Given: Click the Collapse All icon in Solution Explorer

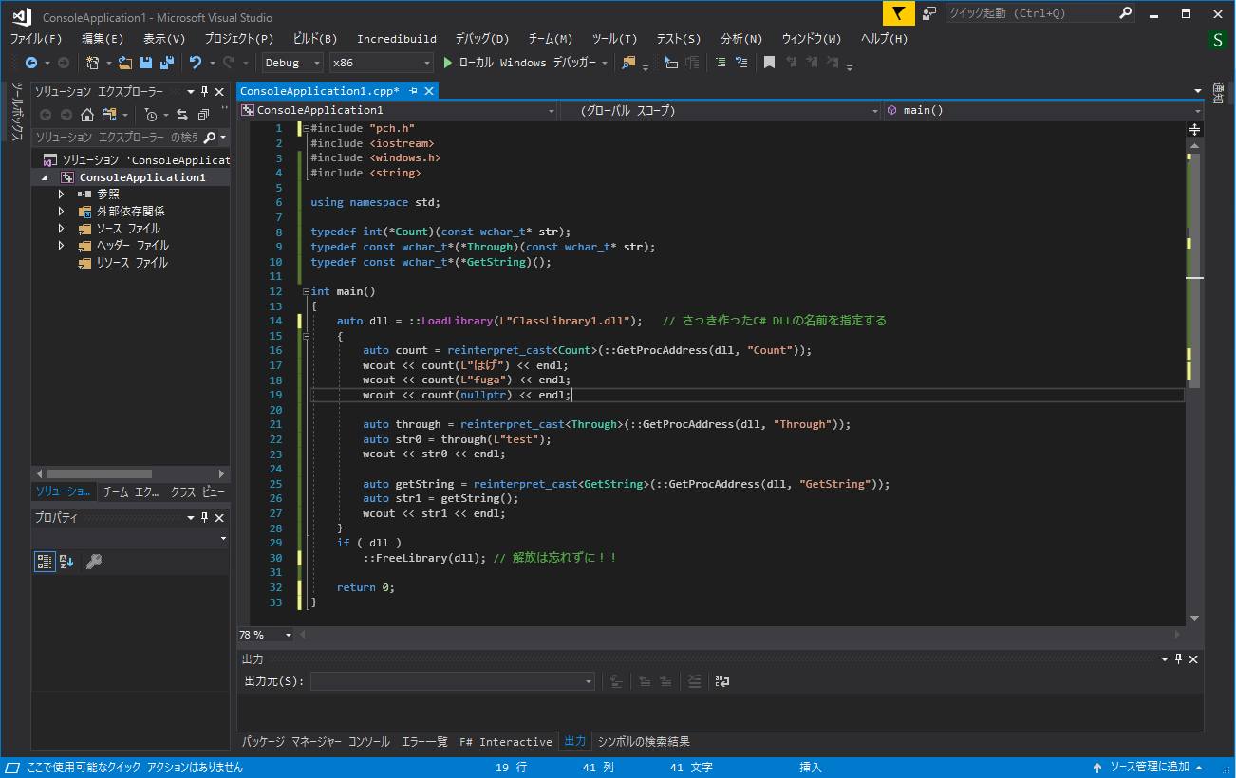Looking at the screenshot, I should (205, 113).
